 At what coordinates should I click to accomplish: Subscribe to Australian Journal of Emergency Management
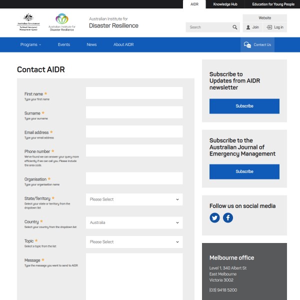(244, 171)
